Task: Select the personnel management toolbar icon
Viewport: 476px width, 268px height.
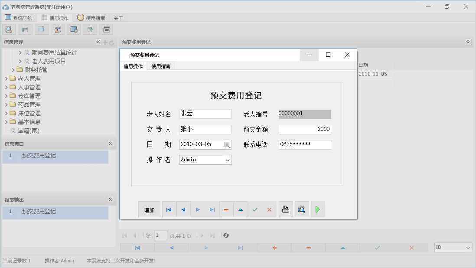Action: click(58, 29)
